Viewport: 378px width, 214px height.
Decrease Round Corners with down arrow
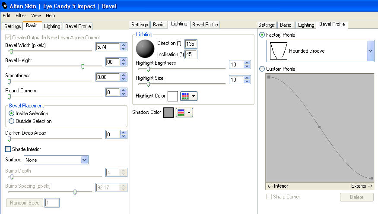tap(124, 94)
